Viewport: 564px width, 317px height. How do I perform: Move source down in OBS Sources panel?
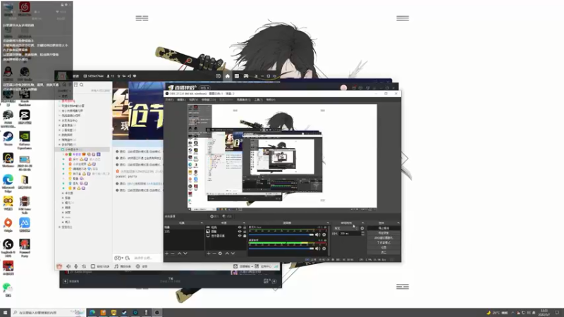click(233, 254)
